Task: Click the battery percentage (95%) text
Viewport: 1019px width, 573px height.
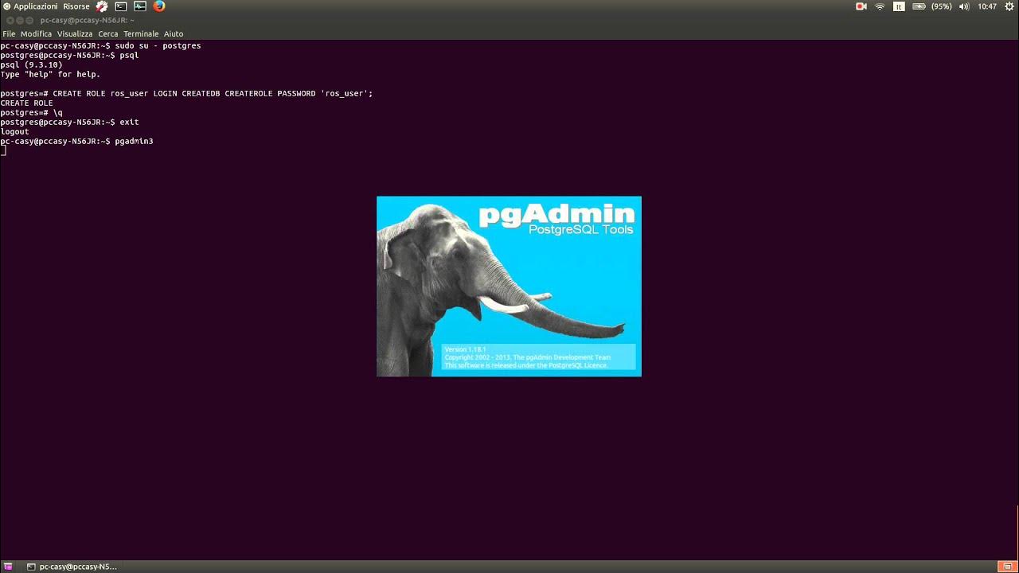Action: coord(942,6)
